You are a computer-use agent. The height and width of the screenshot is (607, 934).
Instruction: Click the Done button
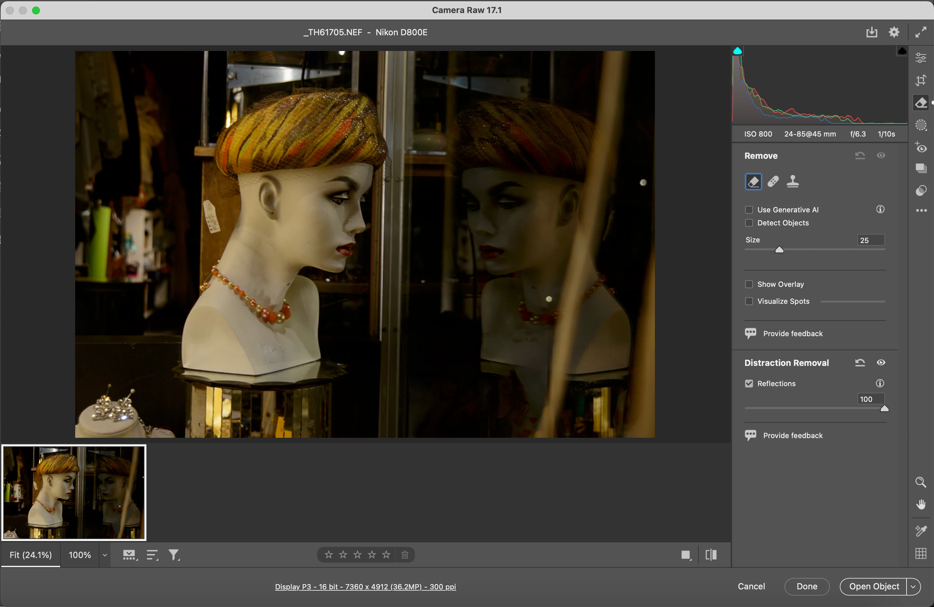pos(807,586)
